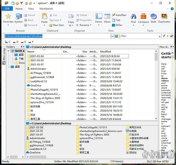176x165 pixels.
Task: Go to Parent folder
Action: tap(30, 15)
